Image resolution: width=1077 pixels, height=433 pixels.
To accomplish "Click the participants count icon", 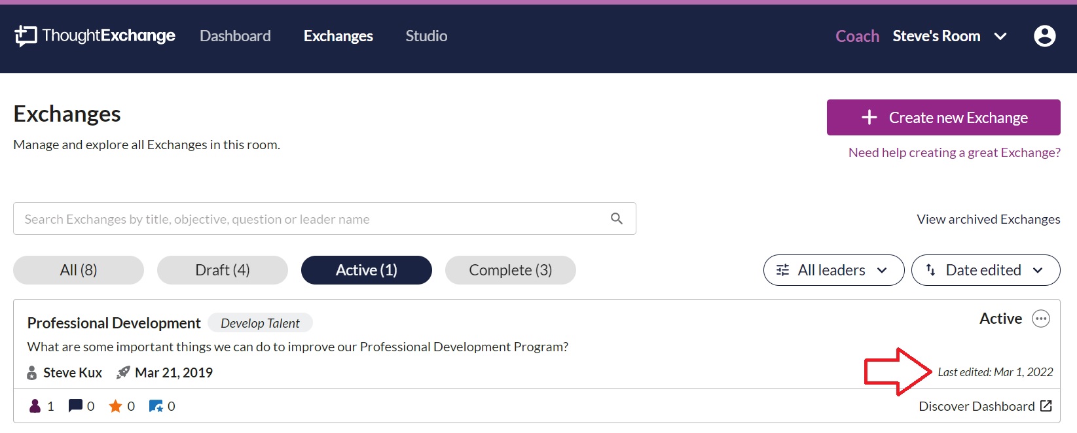I will [35, 406].
